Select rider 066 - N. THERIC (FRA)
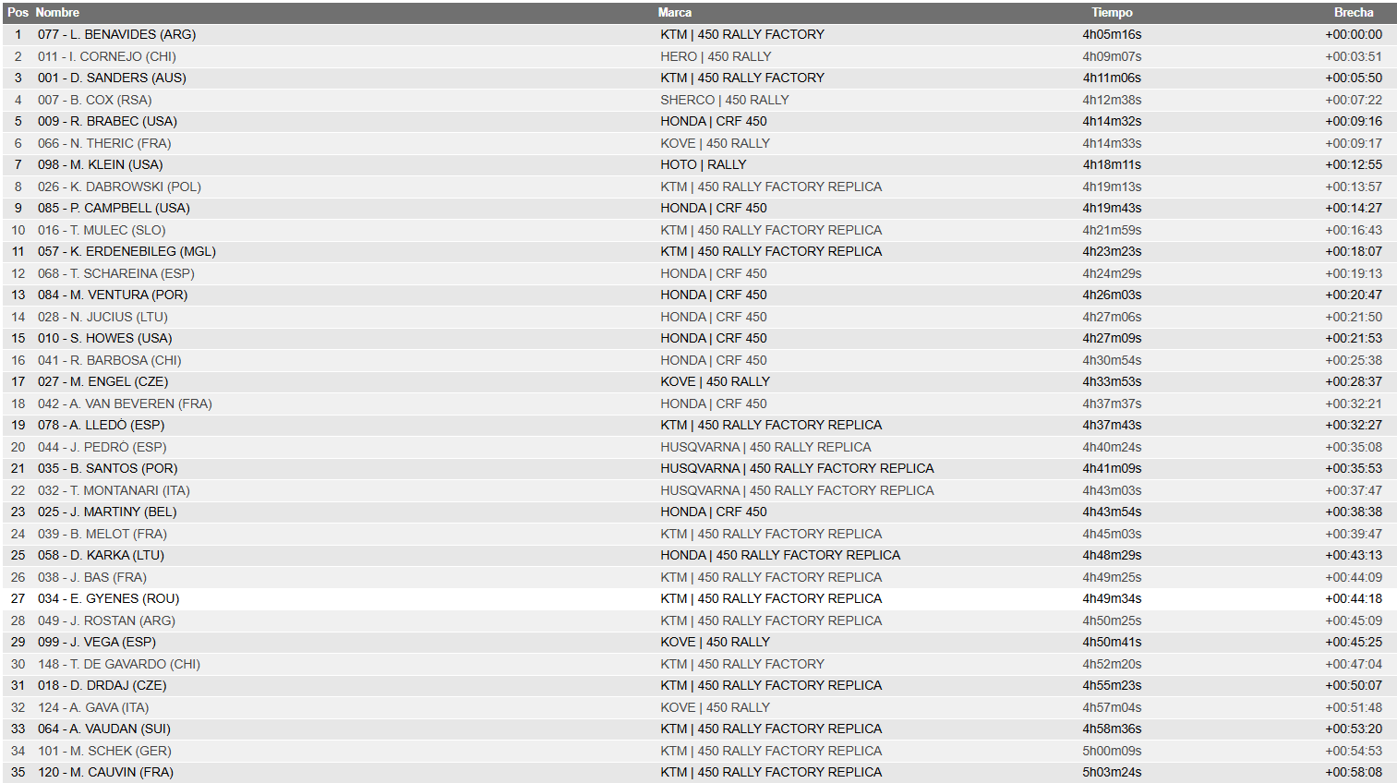This screenshot has height=783, width=1397. [104, 143]
